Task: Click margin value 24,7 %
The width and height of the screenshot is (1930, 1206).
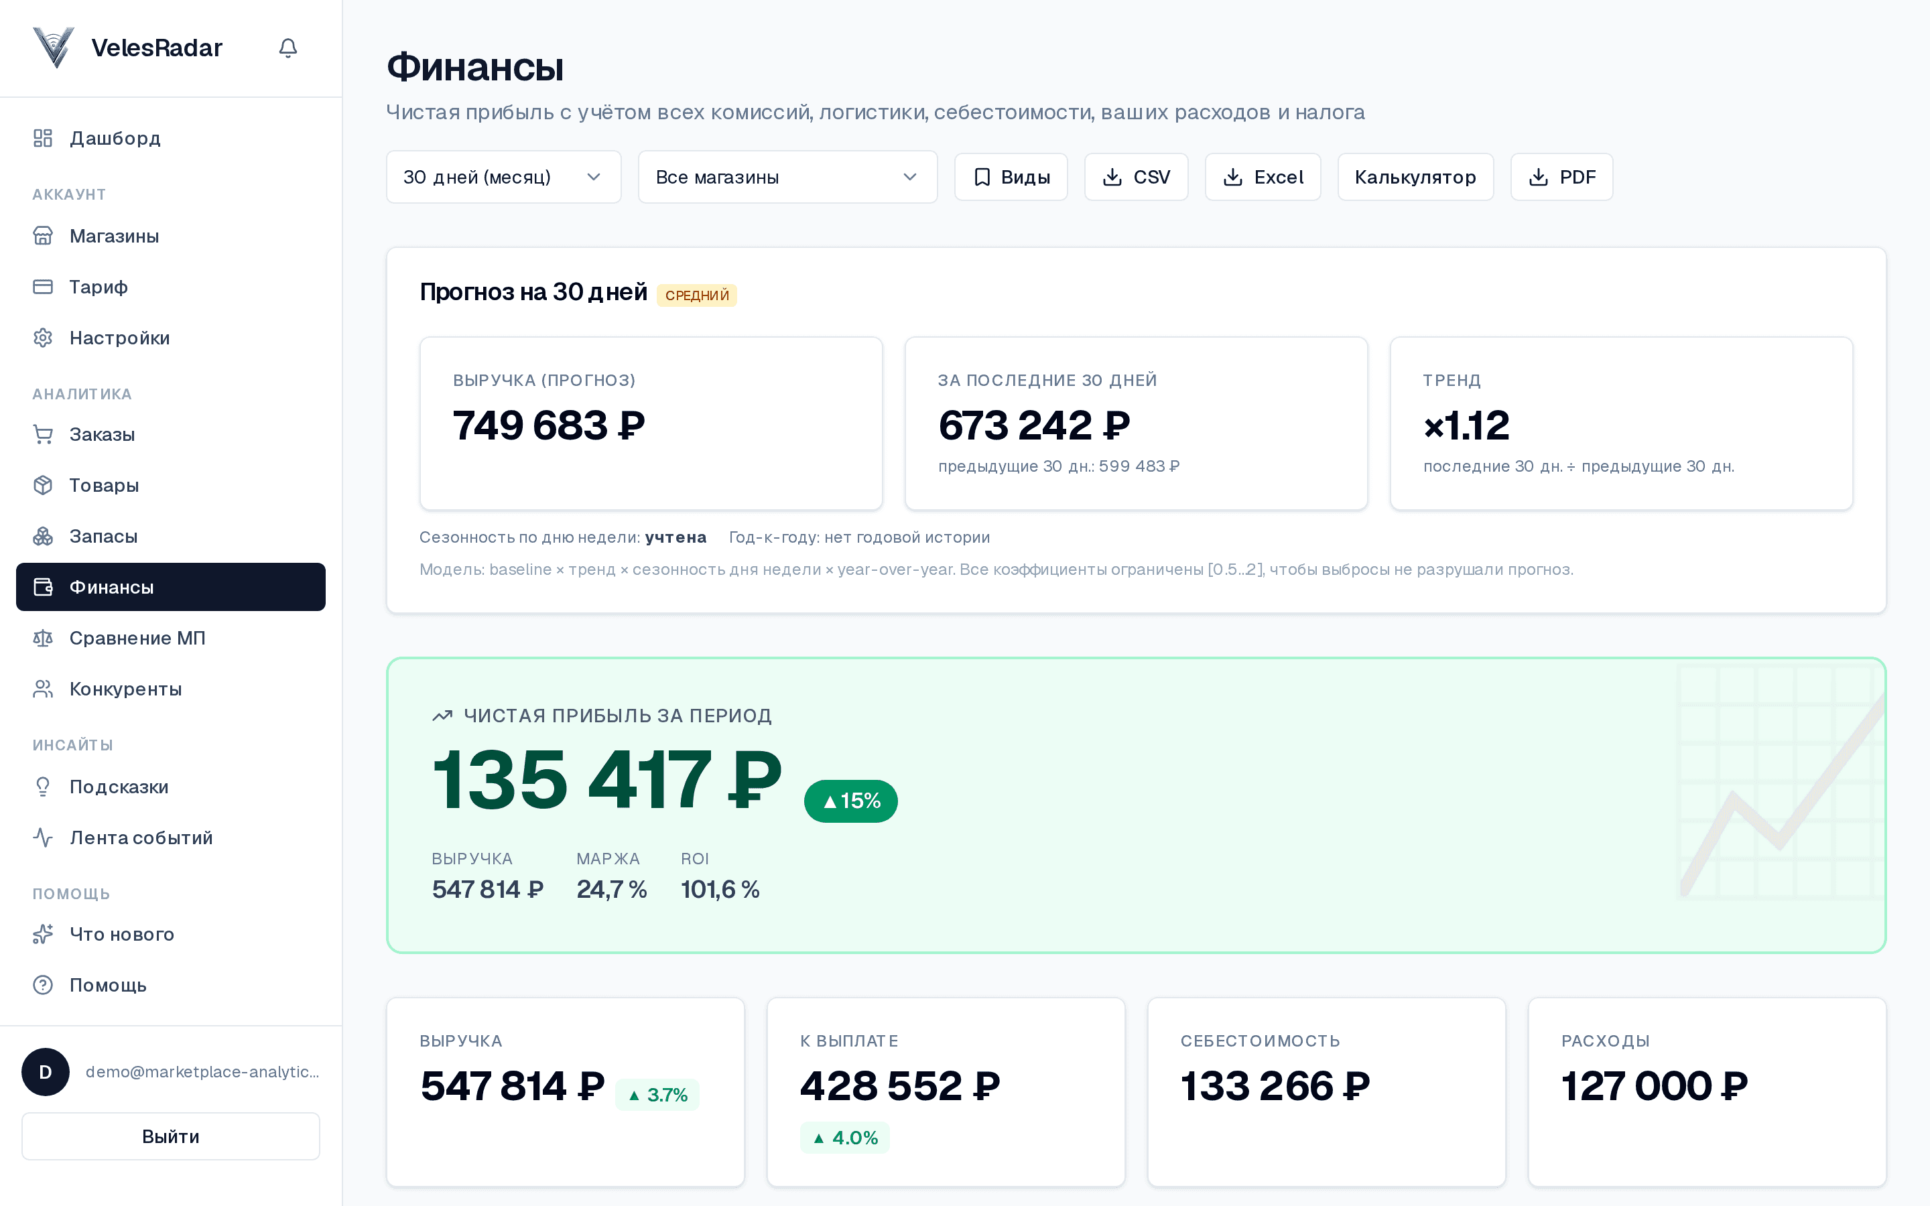Action: [x=612, y=888]
